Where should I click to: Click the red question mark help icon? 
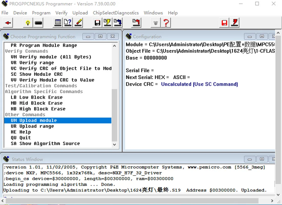click(166, 23)
